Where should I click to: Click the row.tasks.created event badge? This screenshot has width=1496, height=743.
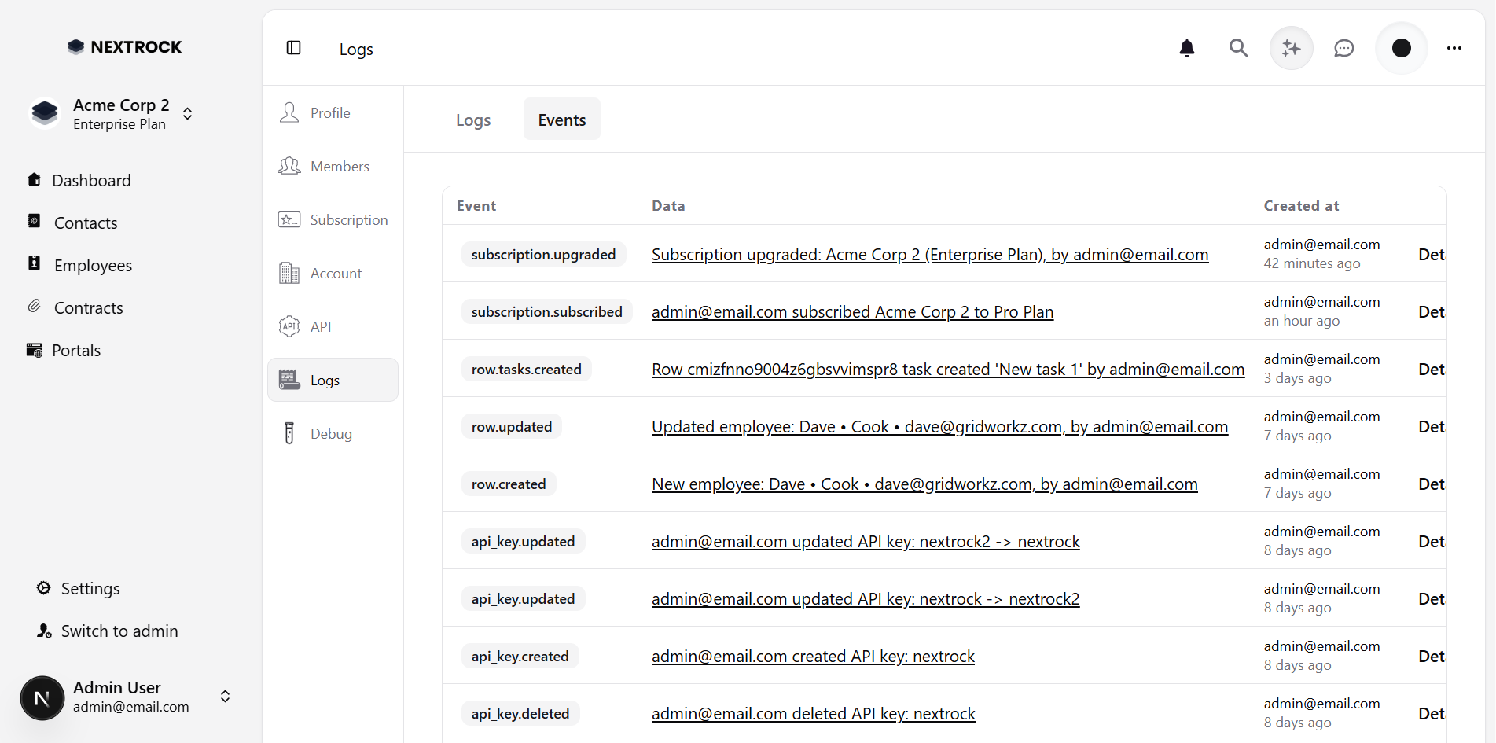tap(526, 370)
